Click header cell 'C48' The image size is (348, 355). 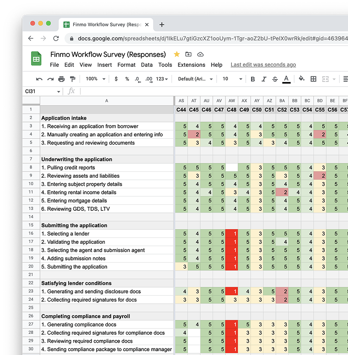click(x=232, y=110)
